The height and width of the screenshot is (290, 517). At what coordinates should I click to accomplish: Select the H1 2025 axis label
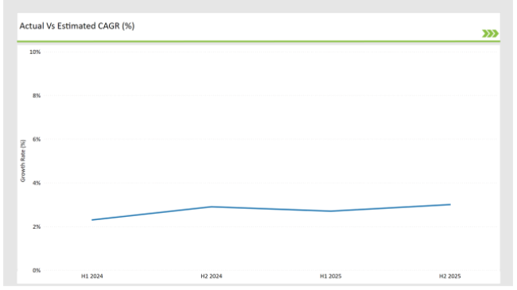coord(331,276)
